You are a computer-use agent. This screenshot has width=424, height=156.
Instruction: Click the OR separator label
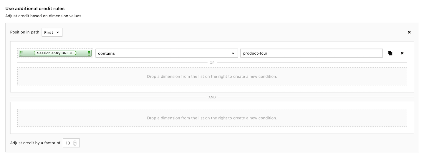pyautogui.click(x=212, y=63)
